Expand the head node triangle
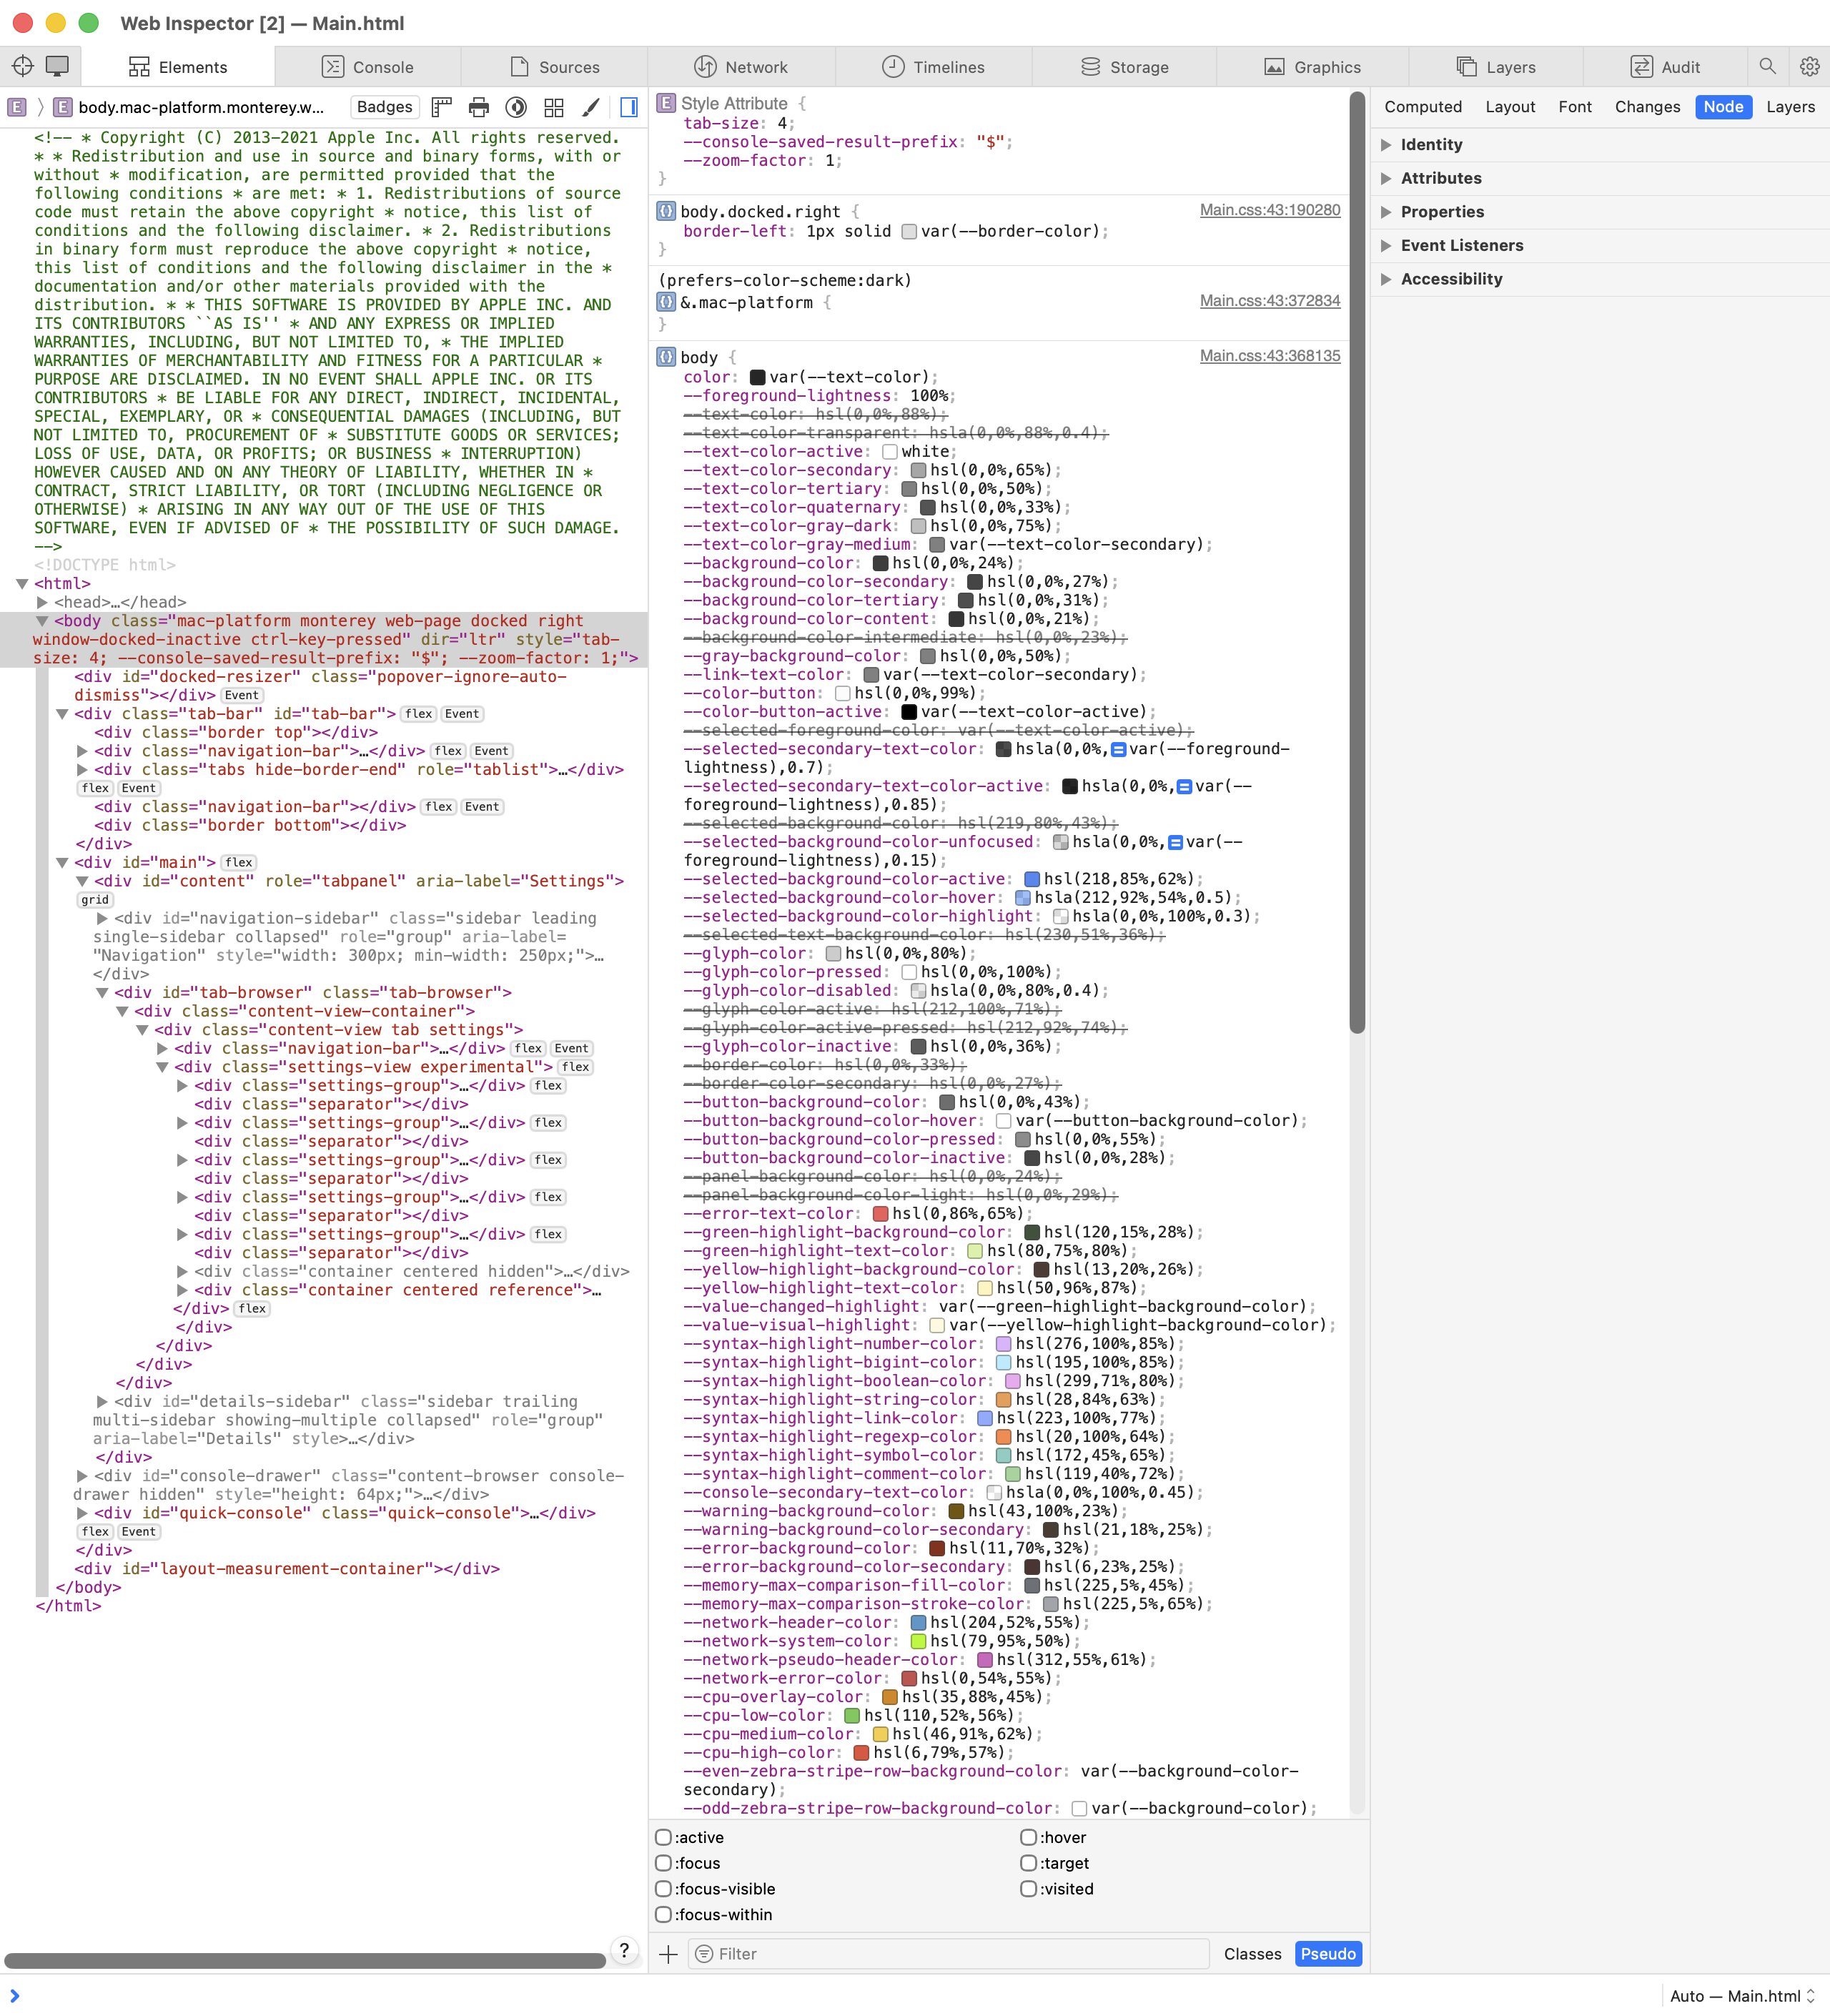This screenshot has width=1830, height=2016. tap(42, 602)
